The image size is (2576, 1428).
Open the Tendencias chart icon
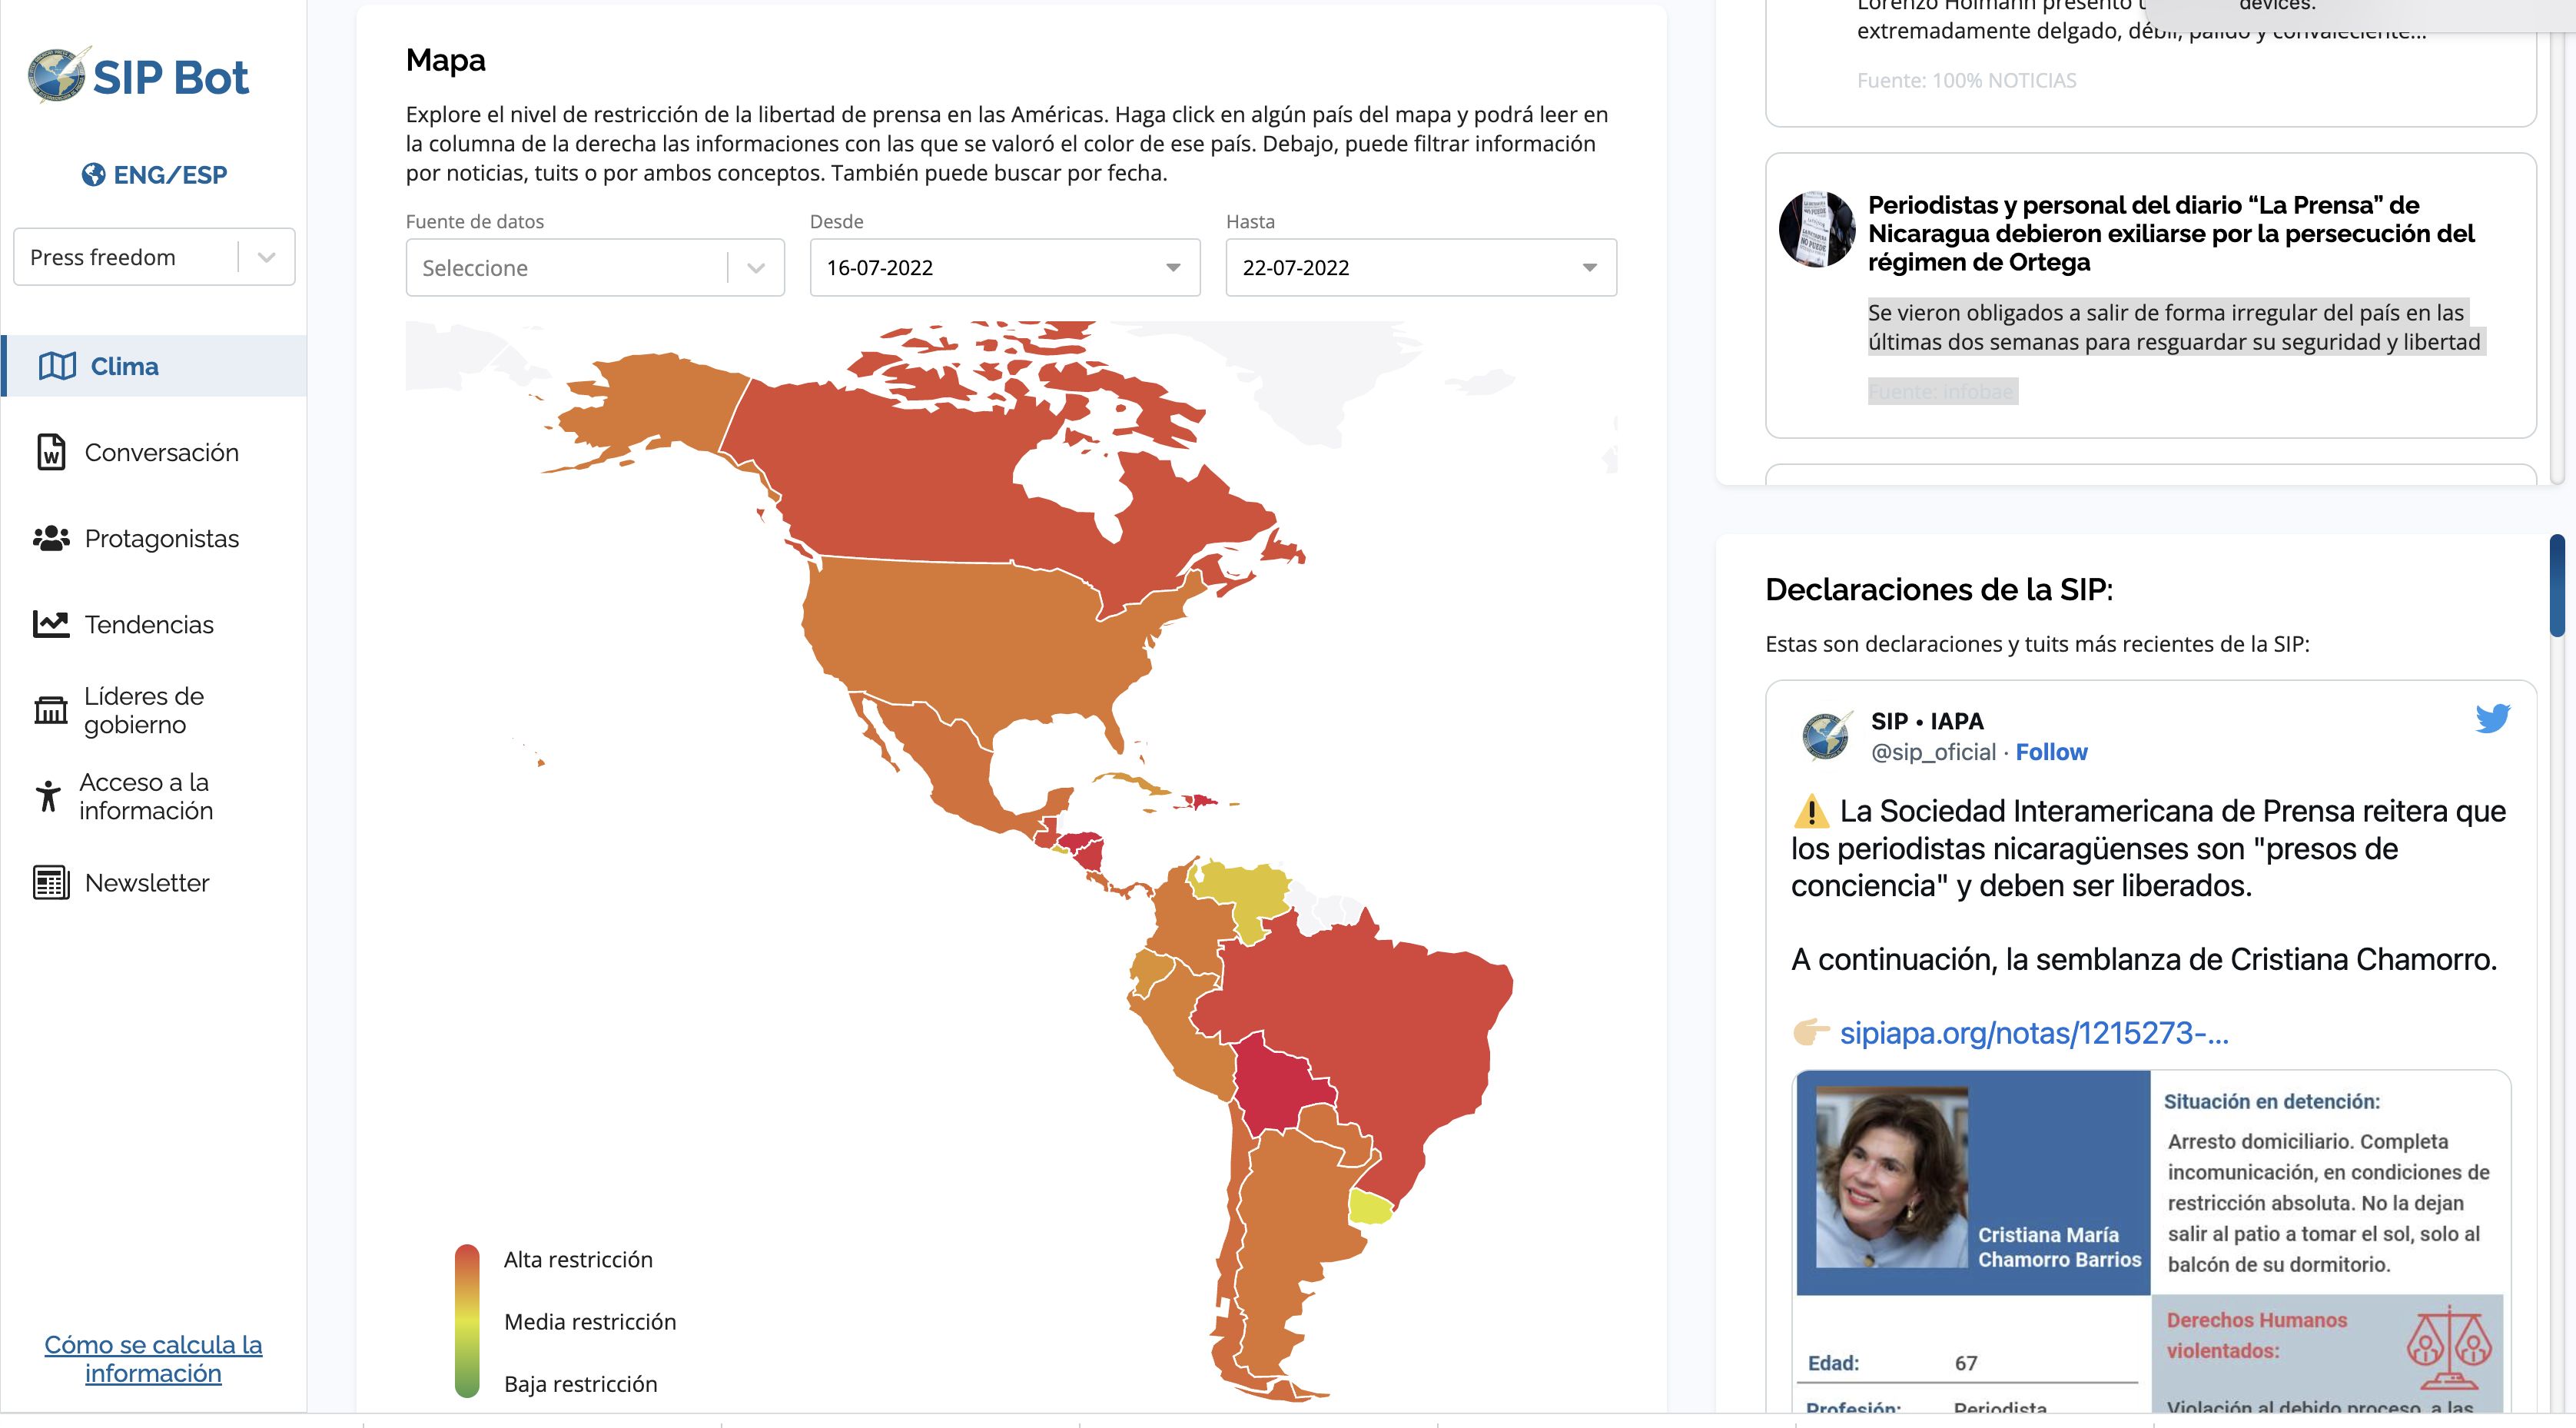tap(51, 624)
